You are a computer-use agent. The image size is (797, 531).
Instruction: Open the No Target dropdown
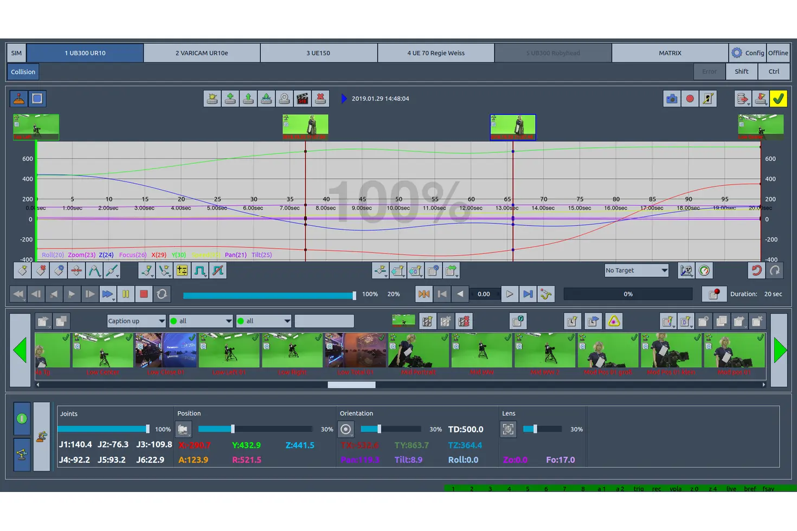pos(637,270)
